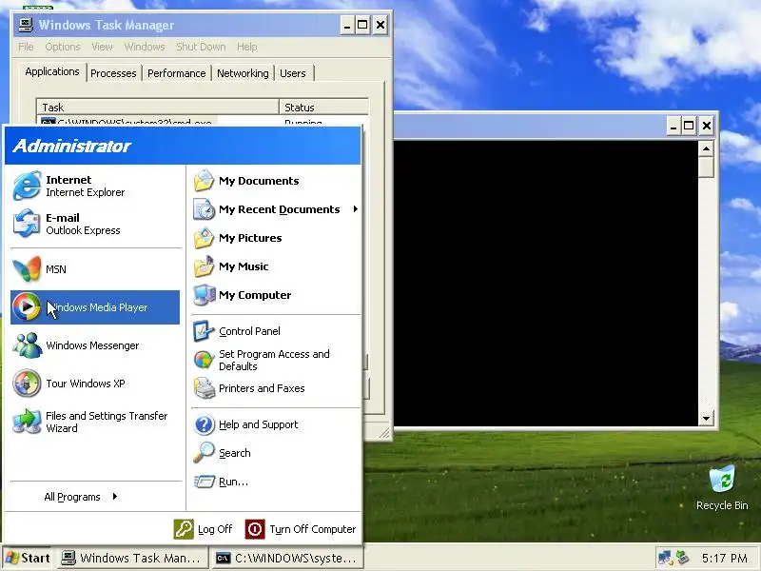Image resolution: width=761 pixels, height=571 pixels.
Task: Switch to the Networking tab
Action: [x=243, y=73]
